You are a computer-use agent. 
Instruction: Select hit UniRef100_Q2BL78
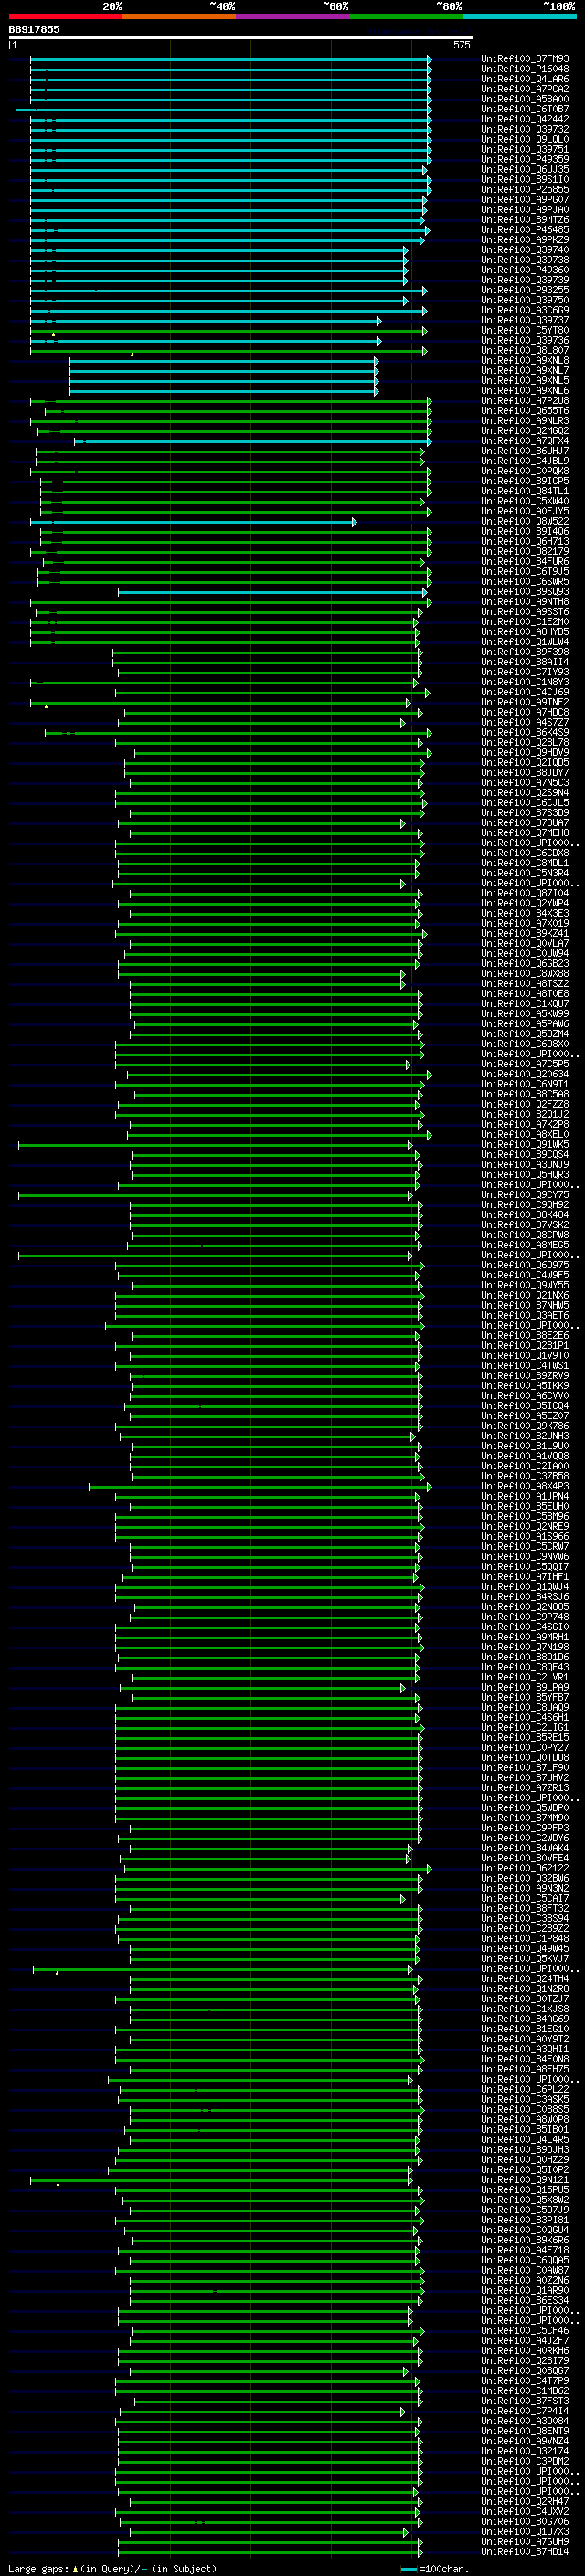(x=525, y=742)
